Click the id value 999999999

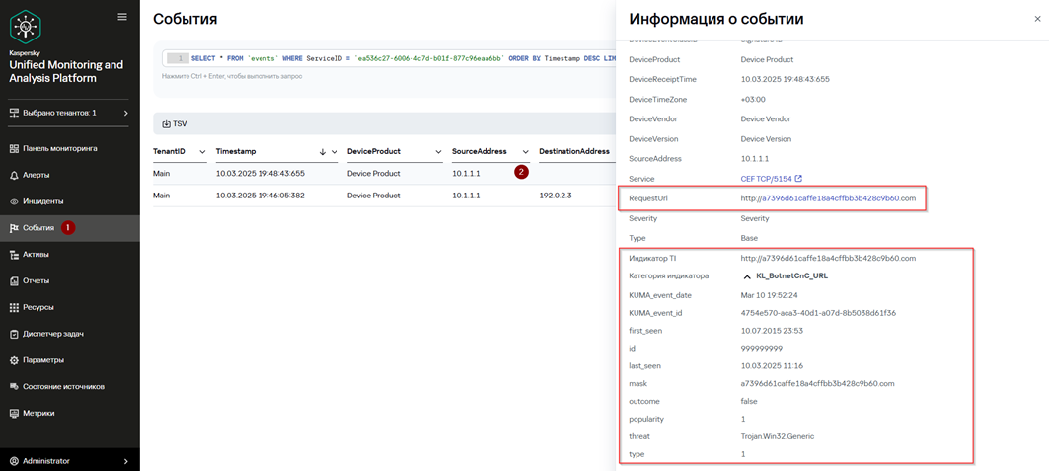(x=761, y=348)
